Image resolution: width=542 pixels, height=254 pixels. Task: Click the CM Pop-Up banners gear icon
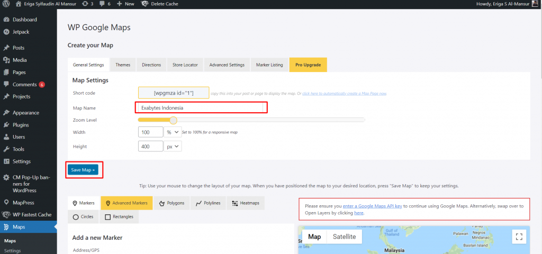click(6, 178)
